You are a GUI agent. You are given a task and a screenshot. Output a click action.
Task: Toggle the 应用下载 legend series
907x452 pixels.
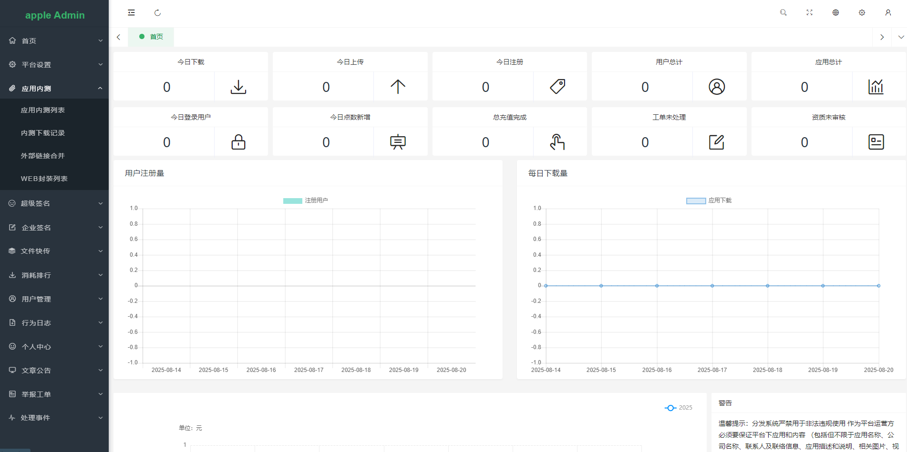tap(709, 201)
